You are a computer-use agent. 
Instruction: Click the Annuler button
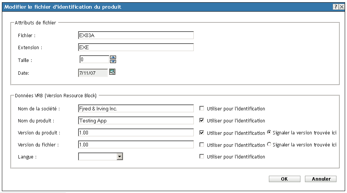tap(320, 179)
